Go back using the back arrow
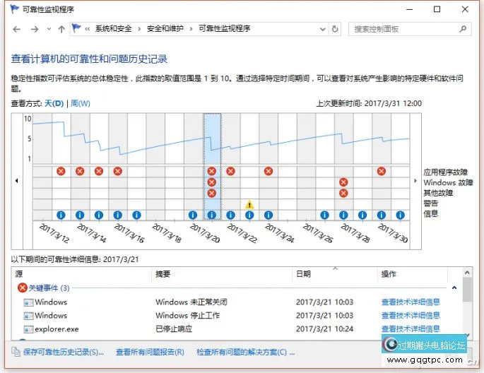 [16, 29]
